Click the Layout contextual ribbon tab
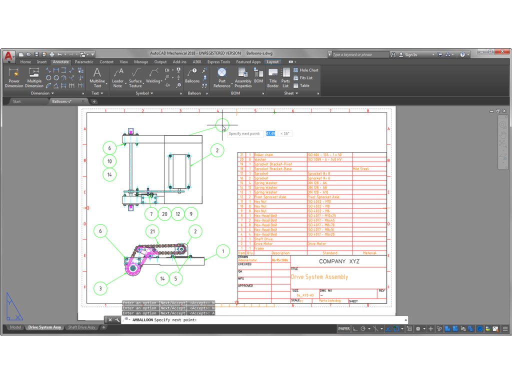Screen dimensions: 512x384 pos(272,61)
